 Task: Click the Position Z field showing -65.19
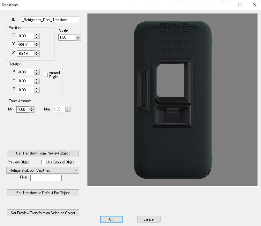tap(26, 53)
